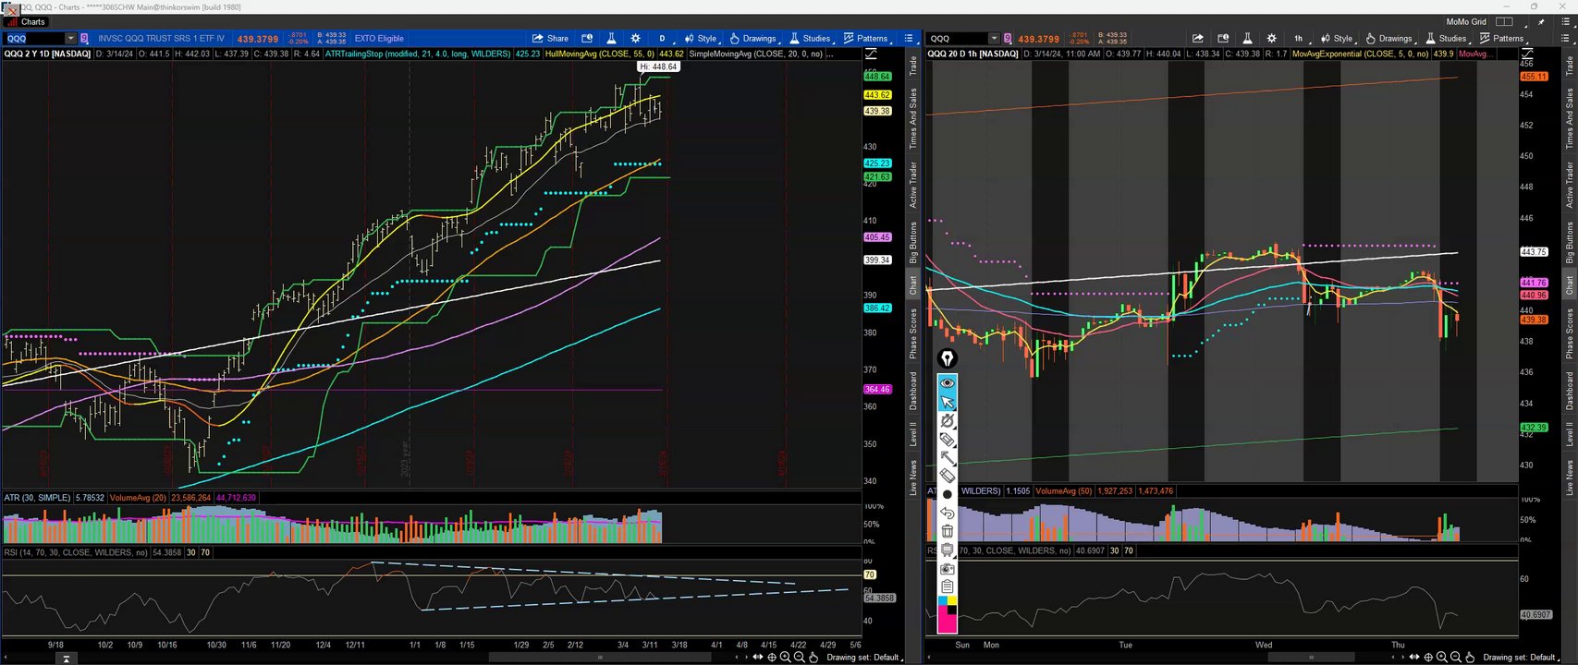The image size is (1578, 665).
Task: Open left sidebar Live News tab
Action: click(912, 478)
